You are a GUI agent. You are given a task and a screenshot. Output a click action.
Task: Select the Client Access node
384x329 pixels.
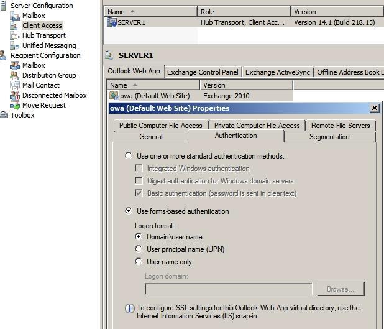click(42, 25)
